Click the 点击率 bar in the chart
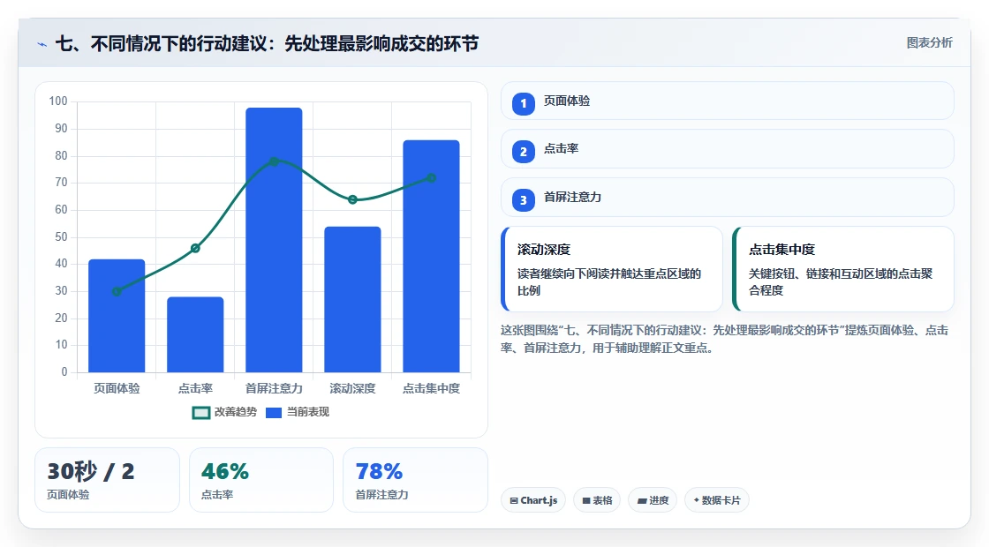989x547 pixels. point(195,334)
